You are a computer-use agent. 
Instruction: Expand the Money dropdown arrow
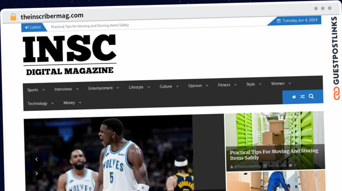[80, 103]
